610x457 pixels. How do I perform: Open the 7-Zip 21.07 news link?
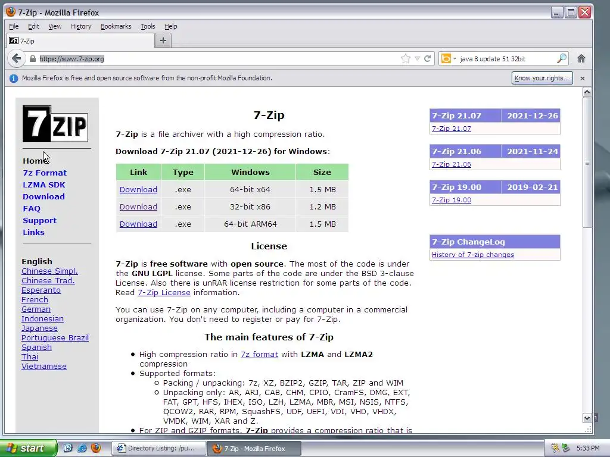(x=452, y=129)
